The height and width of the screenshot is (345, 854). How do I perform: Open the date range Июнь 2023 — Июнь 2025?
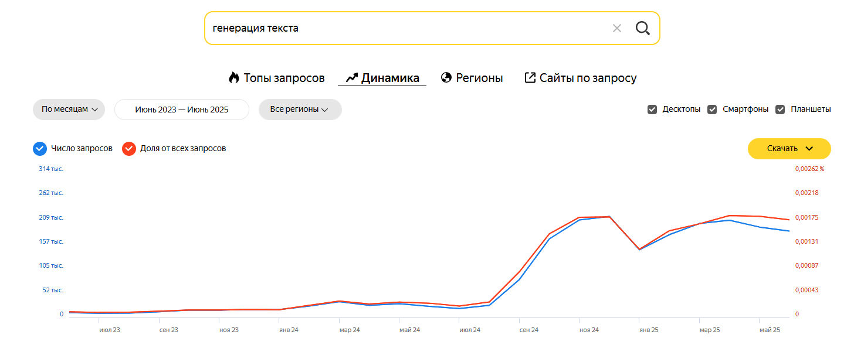pos(182,110)
